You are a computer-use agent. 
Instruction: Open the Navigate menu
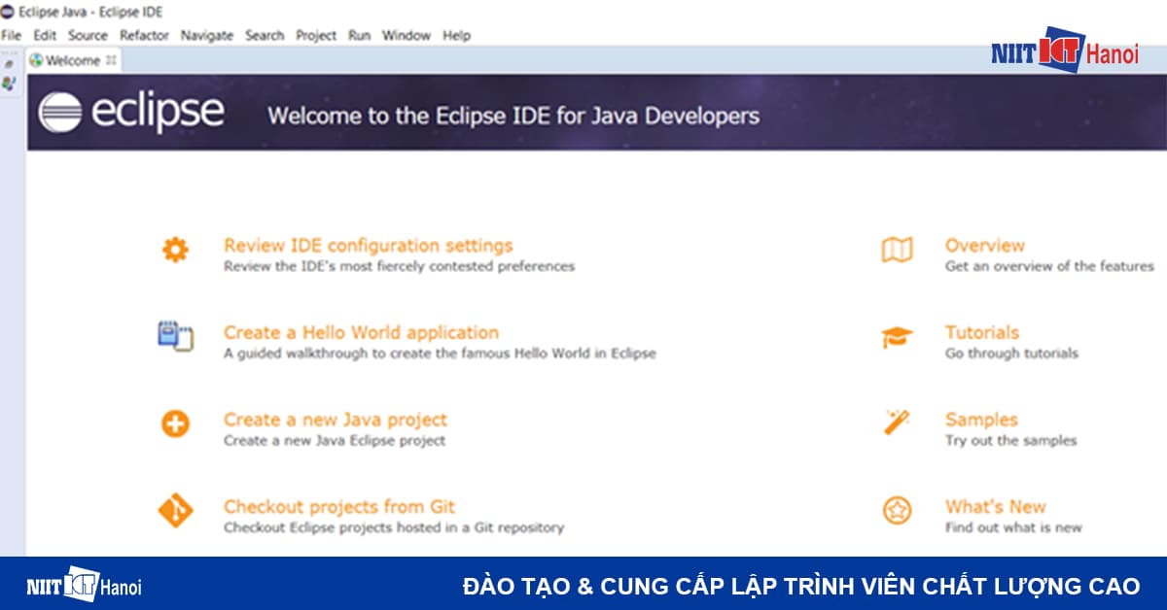205,35
